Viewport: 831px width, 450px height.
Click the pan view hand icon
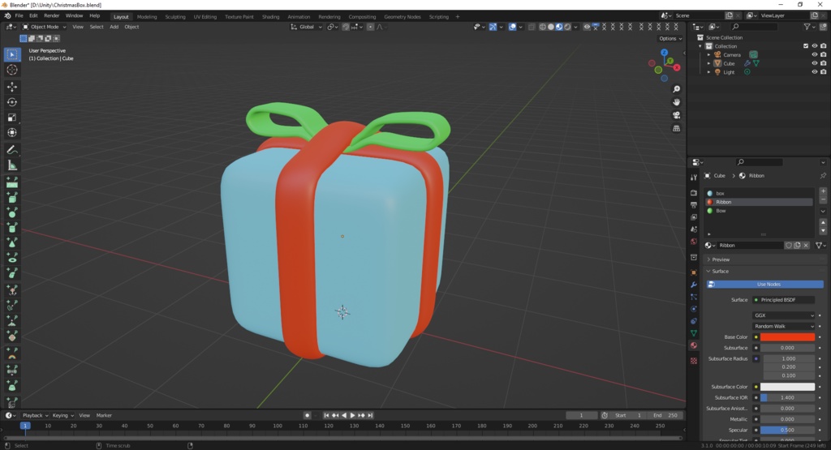[676, 102]
